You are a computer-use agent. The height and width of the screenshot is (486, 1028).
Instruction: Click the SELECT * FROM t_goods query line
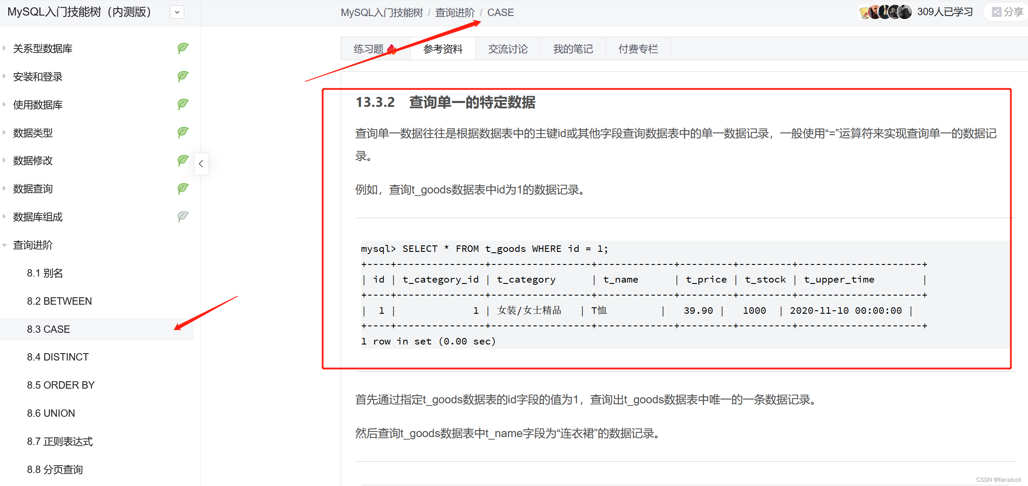485,249
